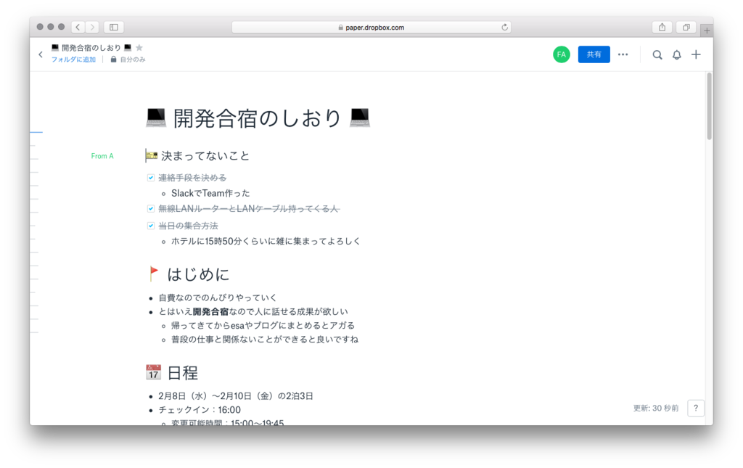Click the laptop emoji before the title

(x=156, y=118)
